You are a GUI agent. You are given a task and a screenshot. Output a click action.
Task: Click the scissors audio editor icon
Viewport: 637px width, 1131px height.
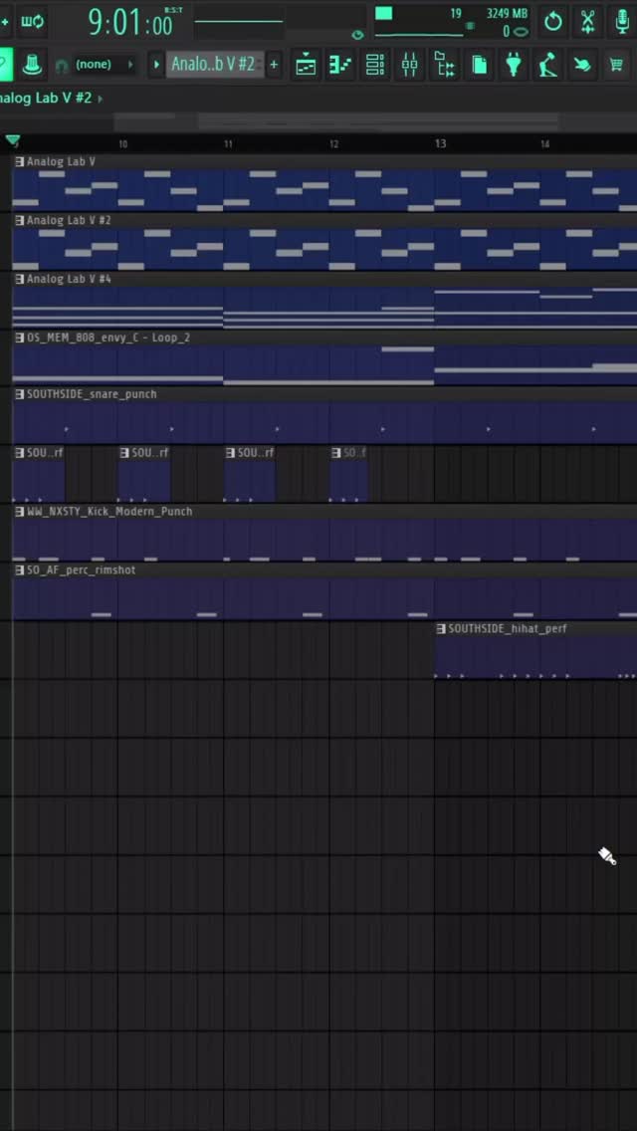point(588,20)
